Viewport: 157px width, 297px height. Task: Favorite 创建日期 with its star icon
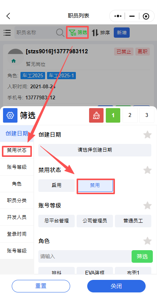coord(148,135)
